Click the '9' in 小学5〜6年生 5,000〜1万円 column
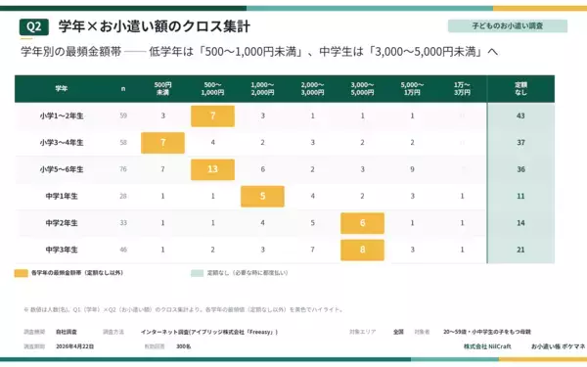Image resolution: width=587 pixels, height=367 pixels. pos(412,169)
